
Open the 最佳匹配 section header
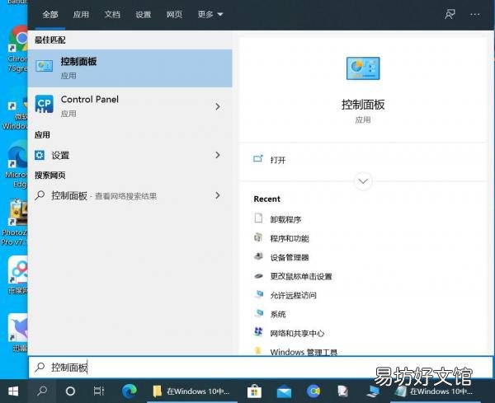50,40
